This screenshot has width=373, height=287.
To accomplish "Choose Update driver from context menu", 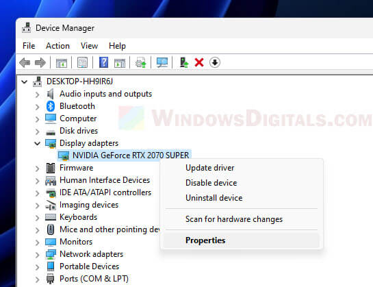I will tap(242, 168).
